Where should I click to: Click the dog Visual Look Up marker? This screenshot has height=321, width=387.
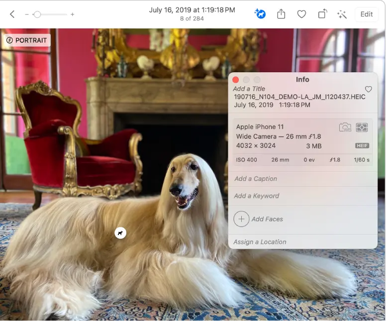(x=120, y=233)
